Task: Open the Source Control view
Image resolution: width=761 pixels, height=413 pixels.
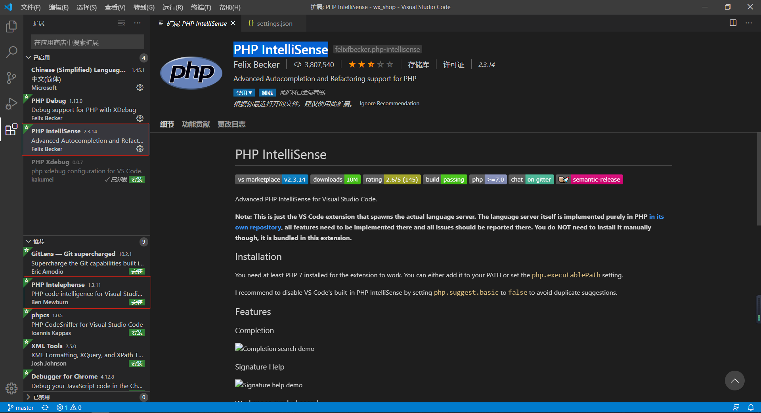Action: click(x=11, y=78)
